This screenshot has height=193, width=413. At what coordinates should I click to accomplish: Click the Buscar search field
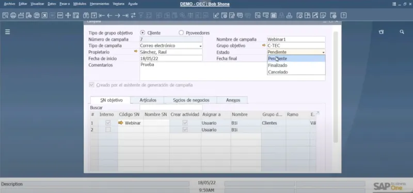(x=171, y=108)
